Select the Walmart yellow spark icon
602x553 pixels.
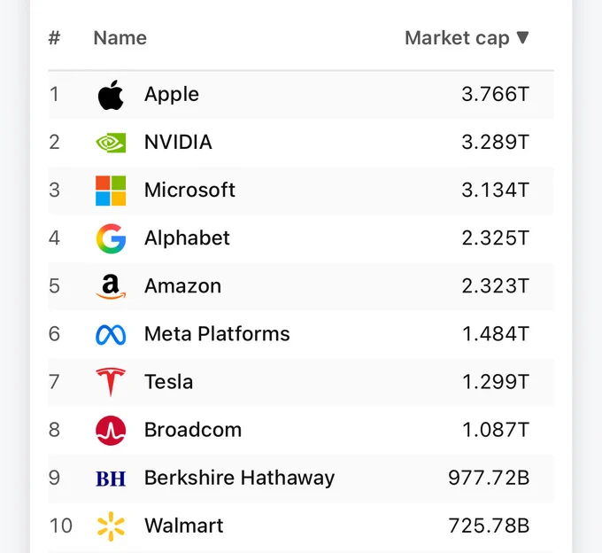point(111,526)
